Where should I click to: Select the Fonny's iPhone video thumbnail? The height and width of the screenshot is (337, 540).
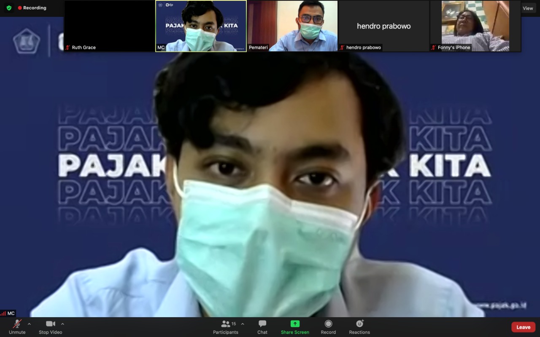pos(475,26)
